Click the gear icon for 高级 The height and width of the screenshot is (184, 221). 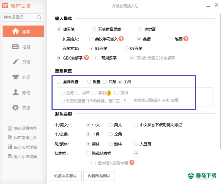point(15,108)
